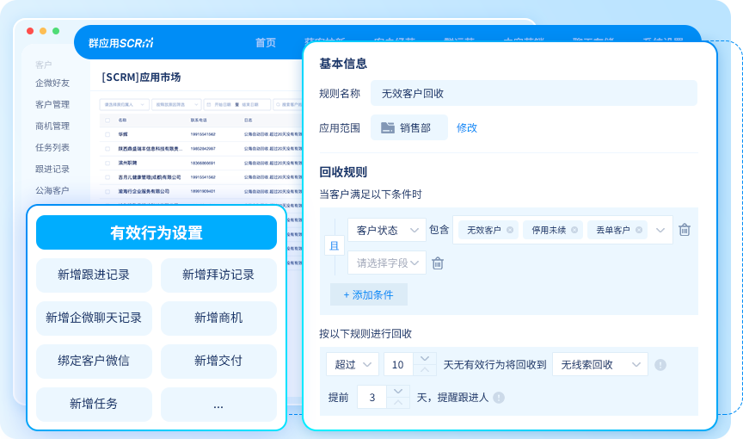Remove the 丢单客户 tag with its x icon
The width and height of the screenshot is (743, 439).
(639, 230)
